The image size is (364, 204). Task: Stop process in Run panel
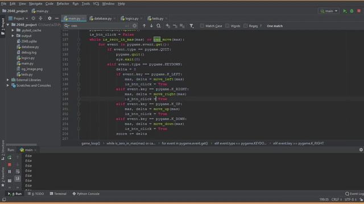point(10,165)
